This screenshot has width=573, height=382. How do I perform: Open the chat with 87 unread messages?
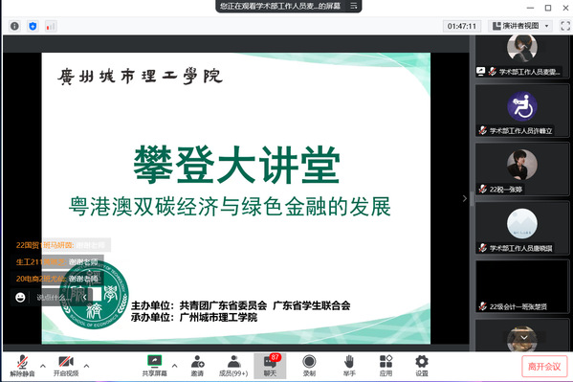[270, 366]
